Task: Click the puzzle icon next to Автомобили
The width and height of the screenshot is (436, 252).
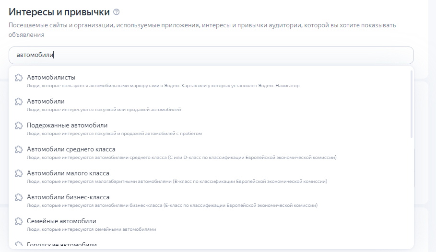Action: click(x=19, y=102)
